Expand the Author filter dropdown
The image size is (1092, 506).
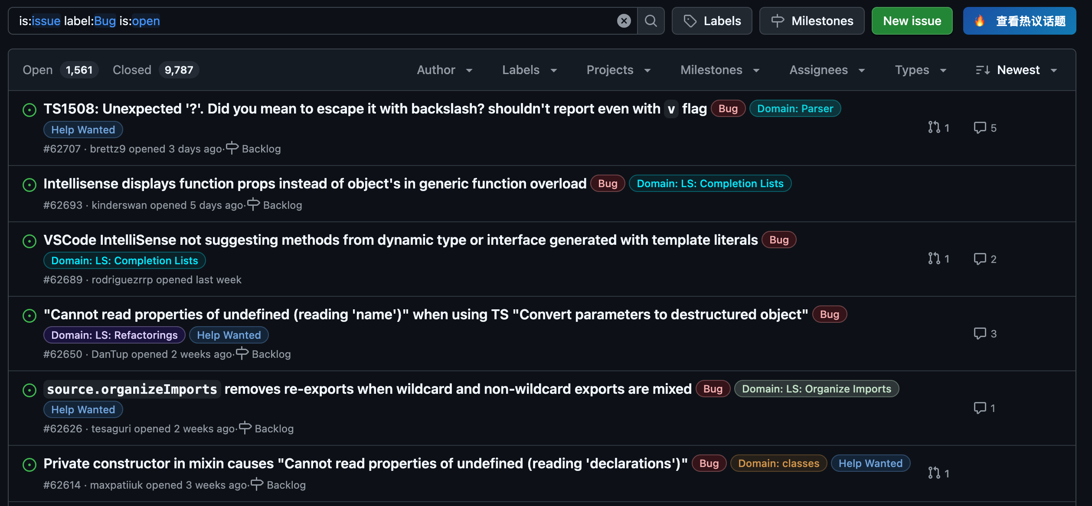point(444,70)
